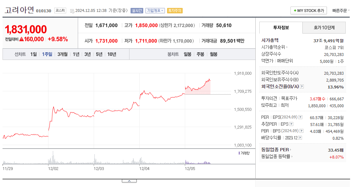Click the 투자주의 warning badge
Viewport: 353px width, 187px height.
pyautogui.click(x=175, y=10)
